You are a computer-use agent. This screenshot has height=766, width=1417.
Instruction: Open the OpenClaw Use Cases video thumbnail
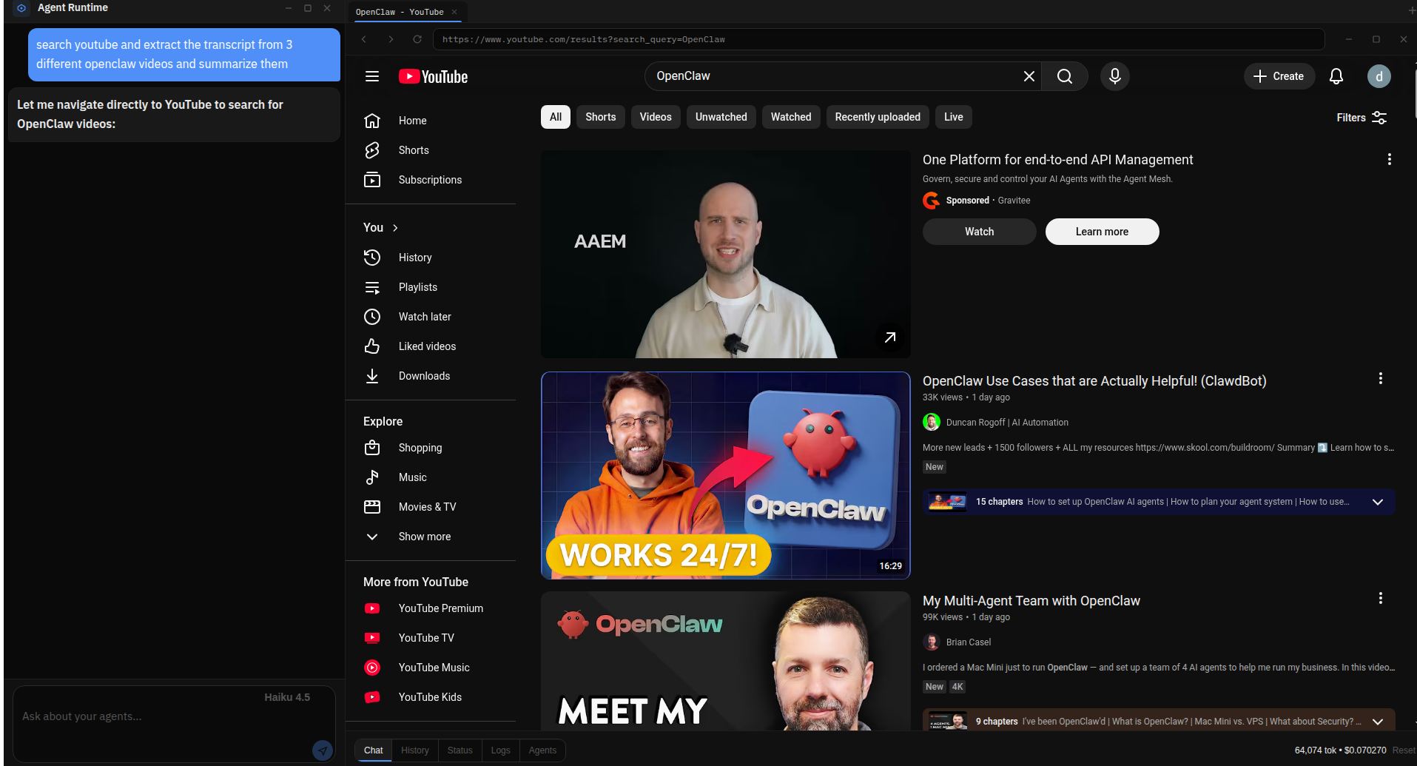coord(725,475)
